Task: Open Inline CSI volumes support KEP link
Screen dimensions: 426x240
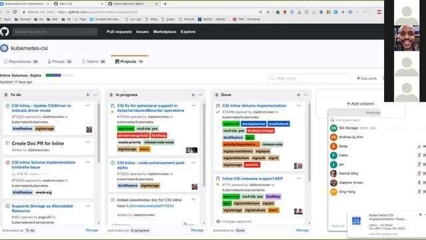Action: point(253,179)
